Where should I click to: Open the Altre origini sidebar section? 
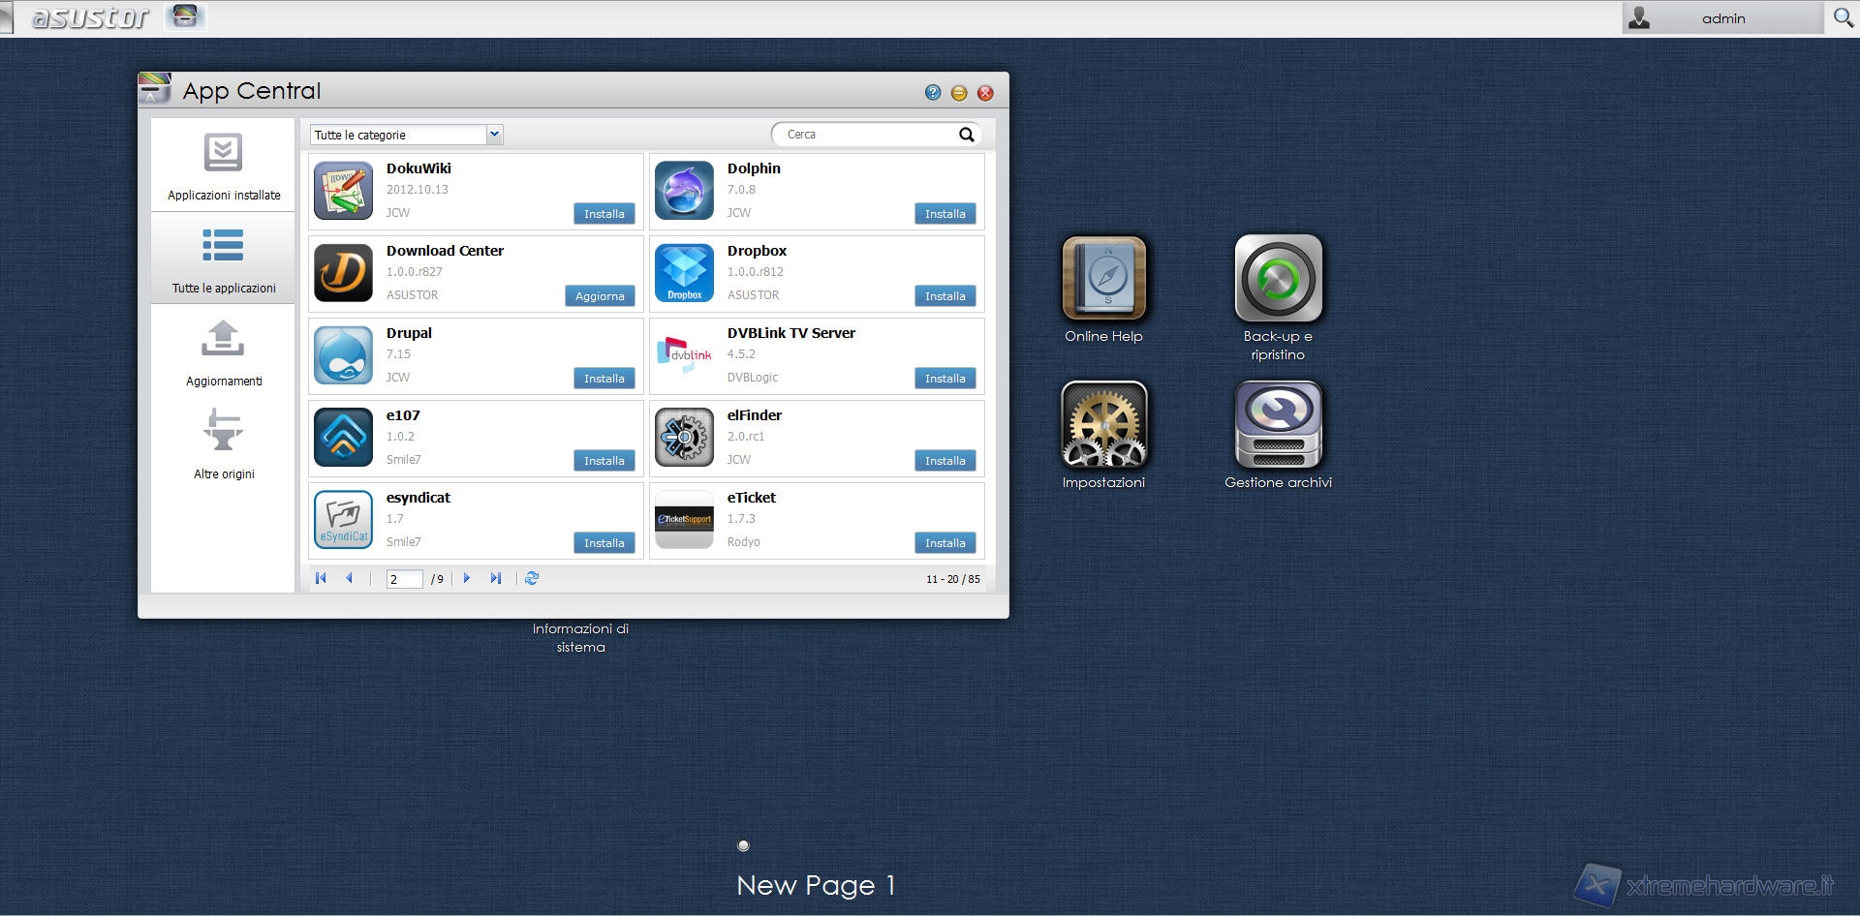pos(224,445)
